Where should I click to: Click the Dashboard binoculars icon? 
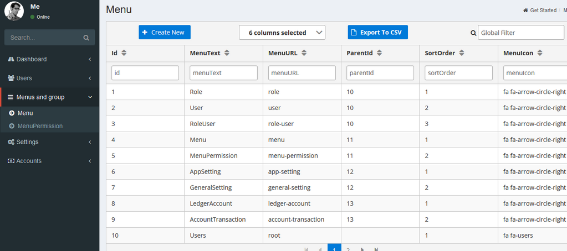coord(11,59)
